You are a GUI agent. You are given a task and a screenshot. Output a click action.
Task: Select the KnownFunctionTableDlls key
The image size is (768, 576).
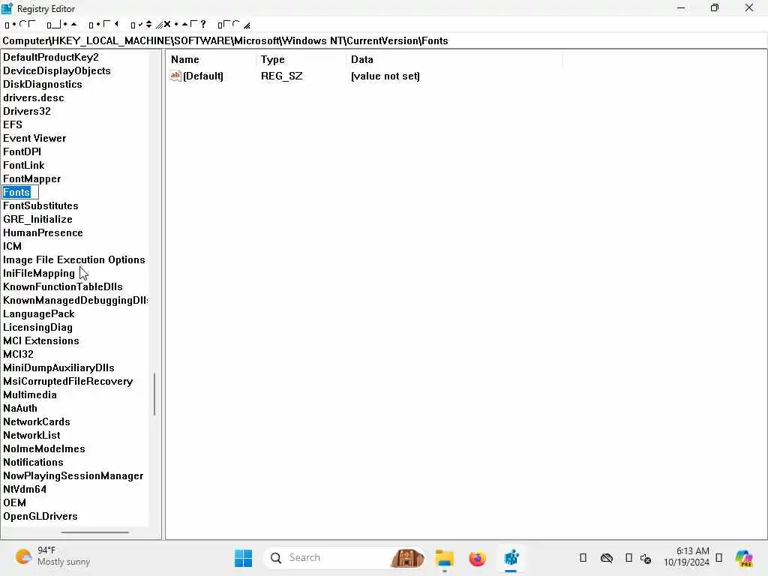(x=63, y=286)
